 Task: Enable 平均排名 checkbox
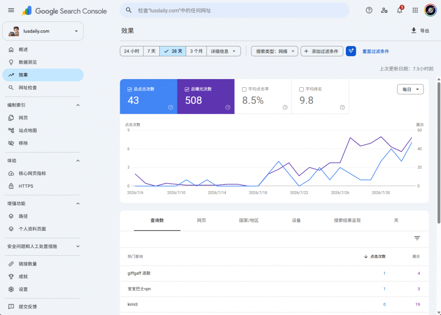point(301,89)
